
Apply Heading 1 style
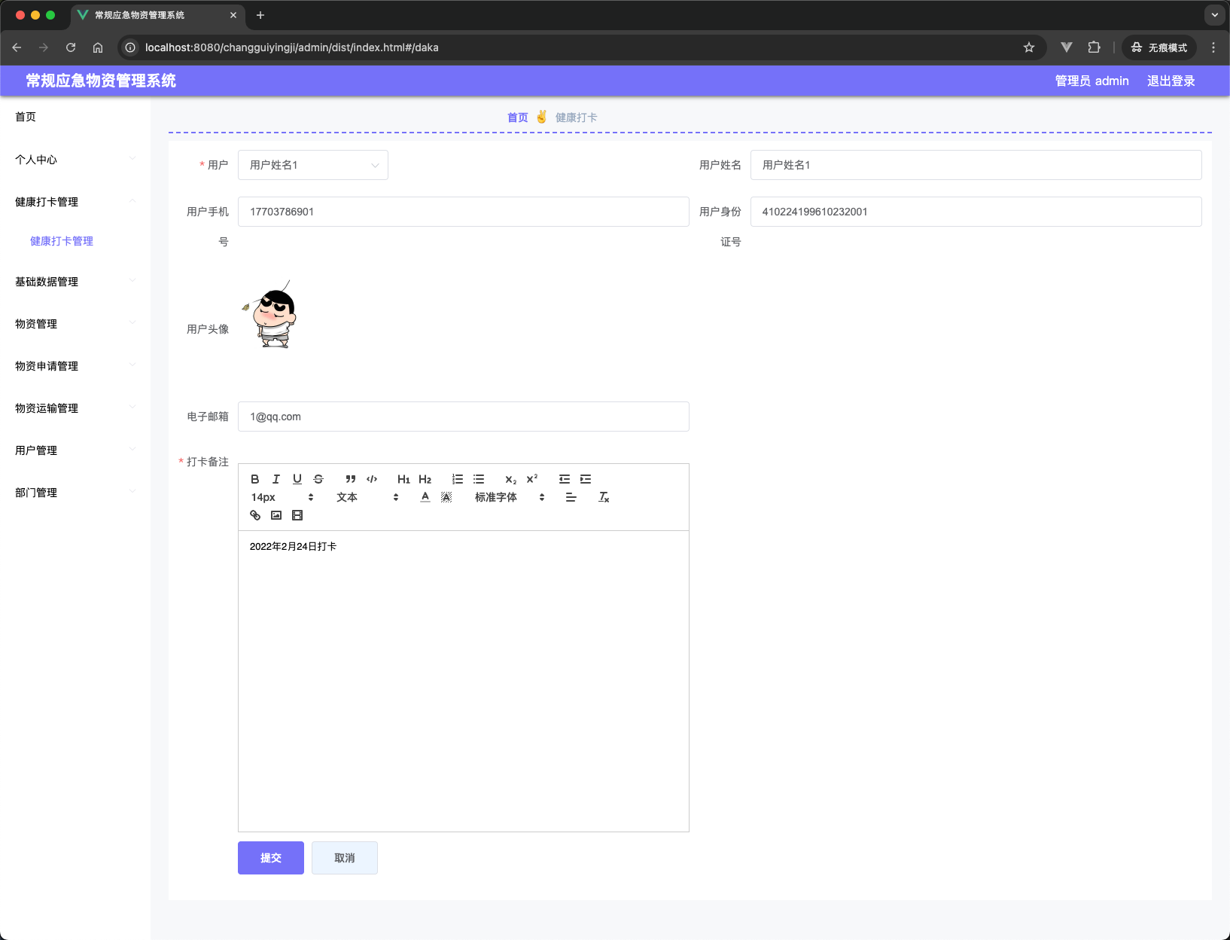coord(403,479)
